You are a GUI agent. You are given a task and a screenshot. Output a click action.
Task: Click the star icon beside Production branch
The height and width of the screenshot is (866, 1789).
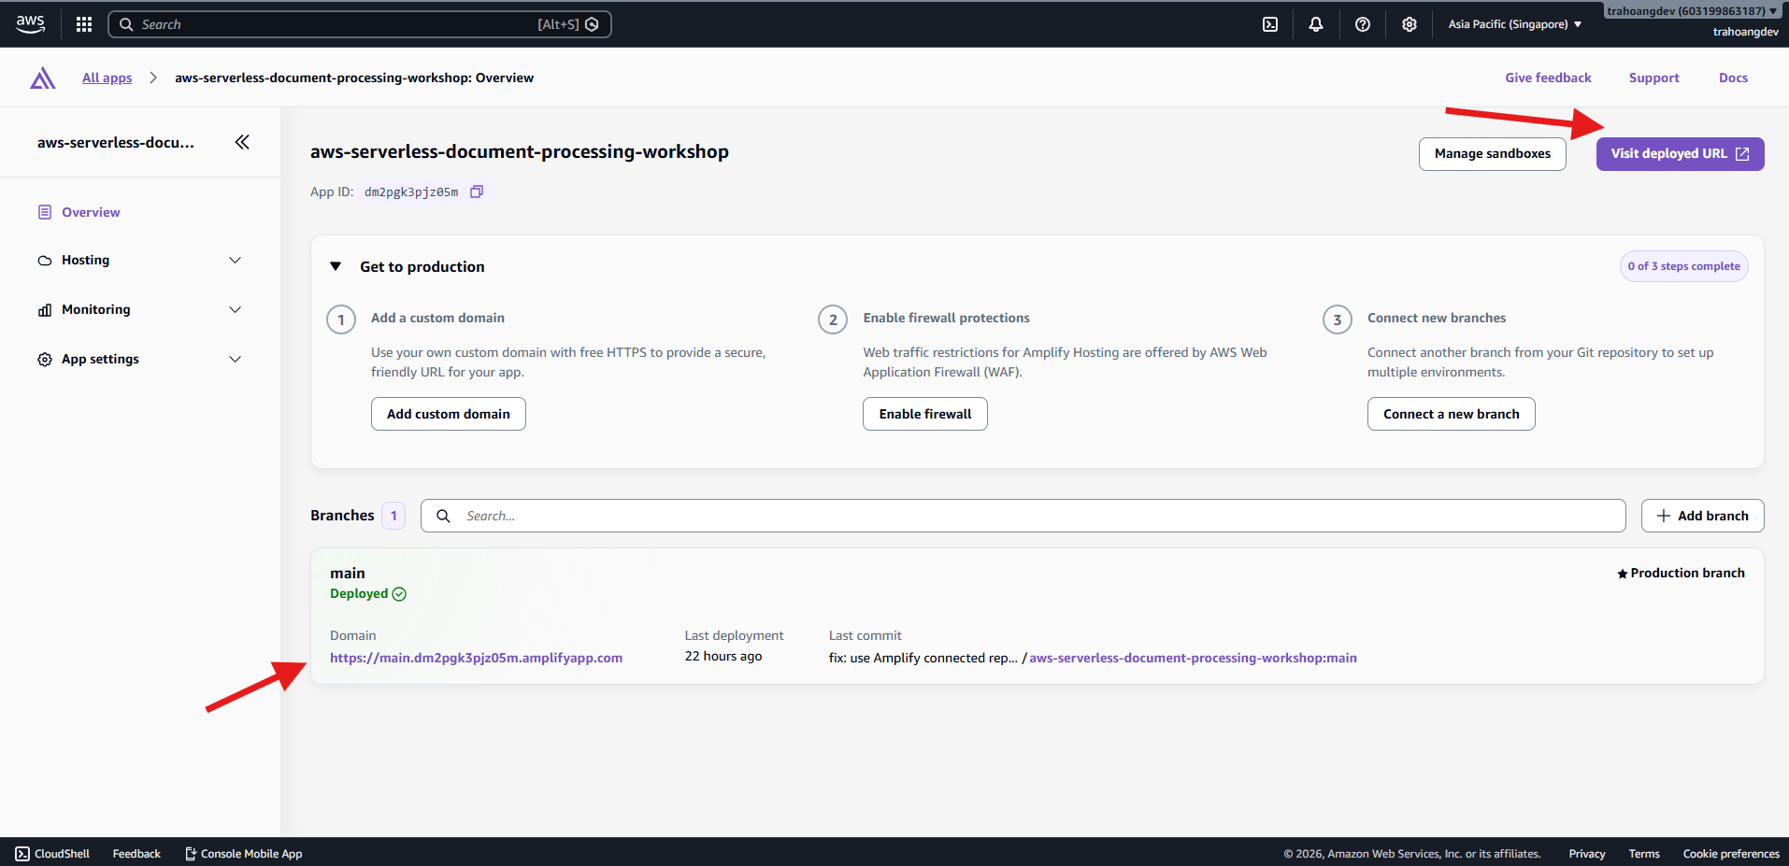point(1623,574)
